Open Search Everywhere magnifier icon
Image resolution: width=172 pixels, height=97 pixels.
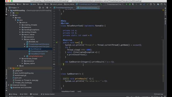click(x=165, y=4)
